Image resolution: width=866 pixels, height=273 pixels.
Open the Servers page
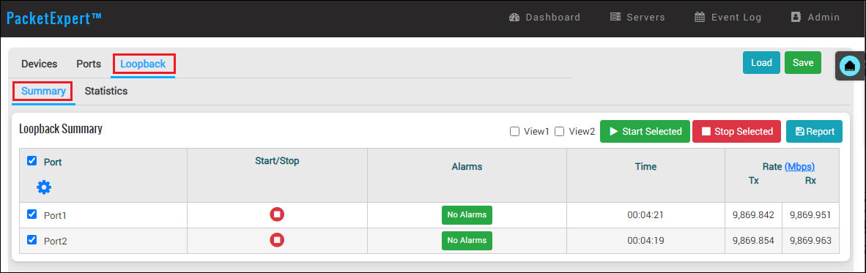pyautogui.click(x=637, y=17)
